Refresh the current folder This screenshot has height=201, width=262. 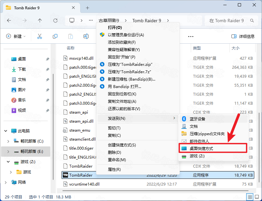(55, 21)
